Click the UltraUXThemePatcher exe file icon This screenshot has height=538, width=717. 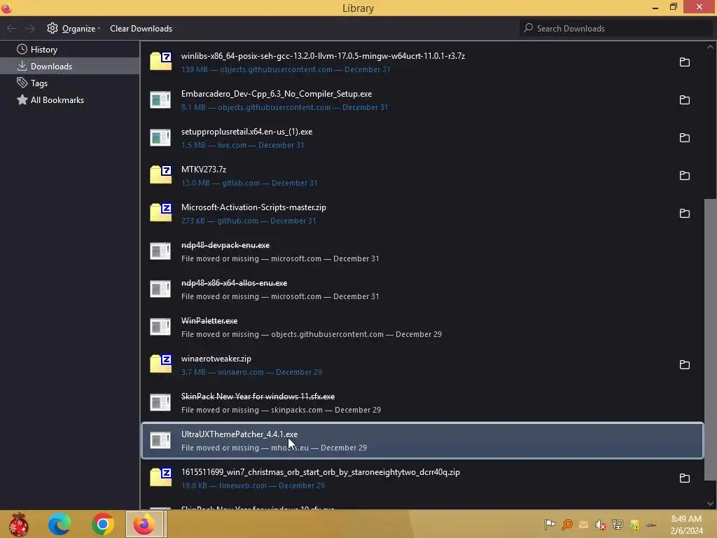pyautogui.click(x=160, y=441)
